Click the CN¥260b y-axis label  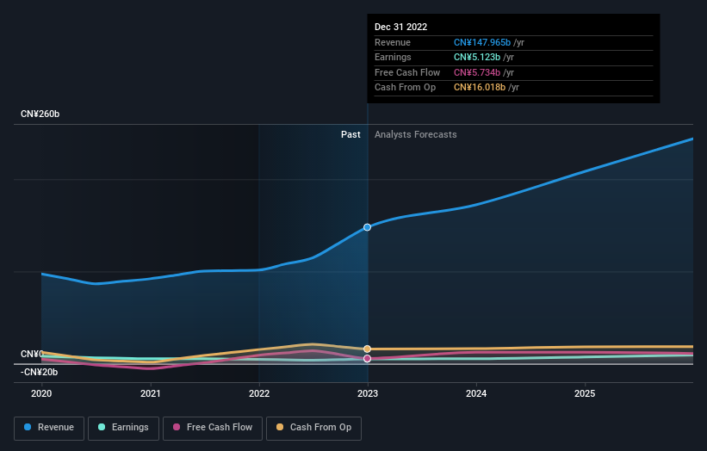tap(40, 114)
